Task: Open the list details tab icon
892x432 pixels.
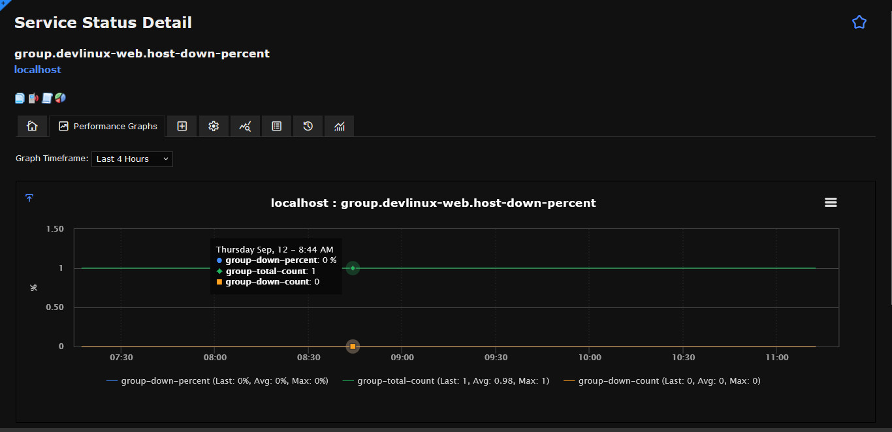Action: 276,126
